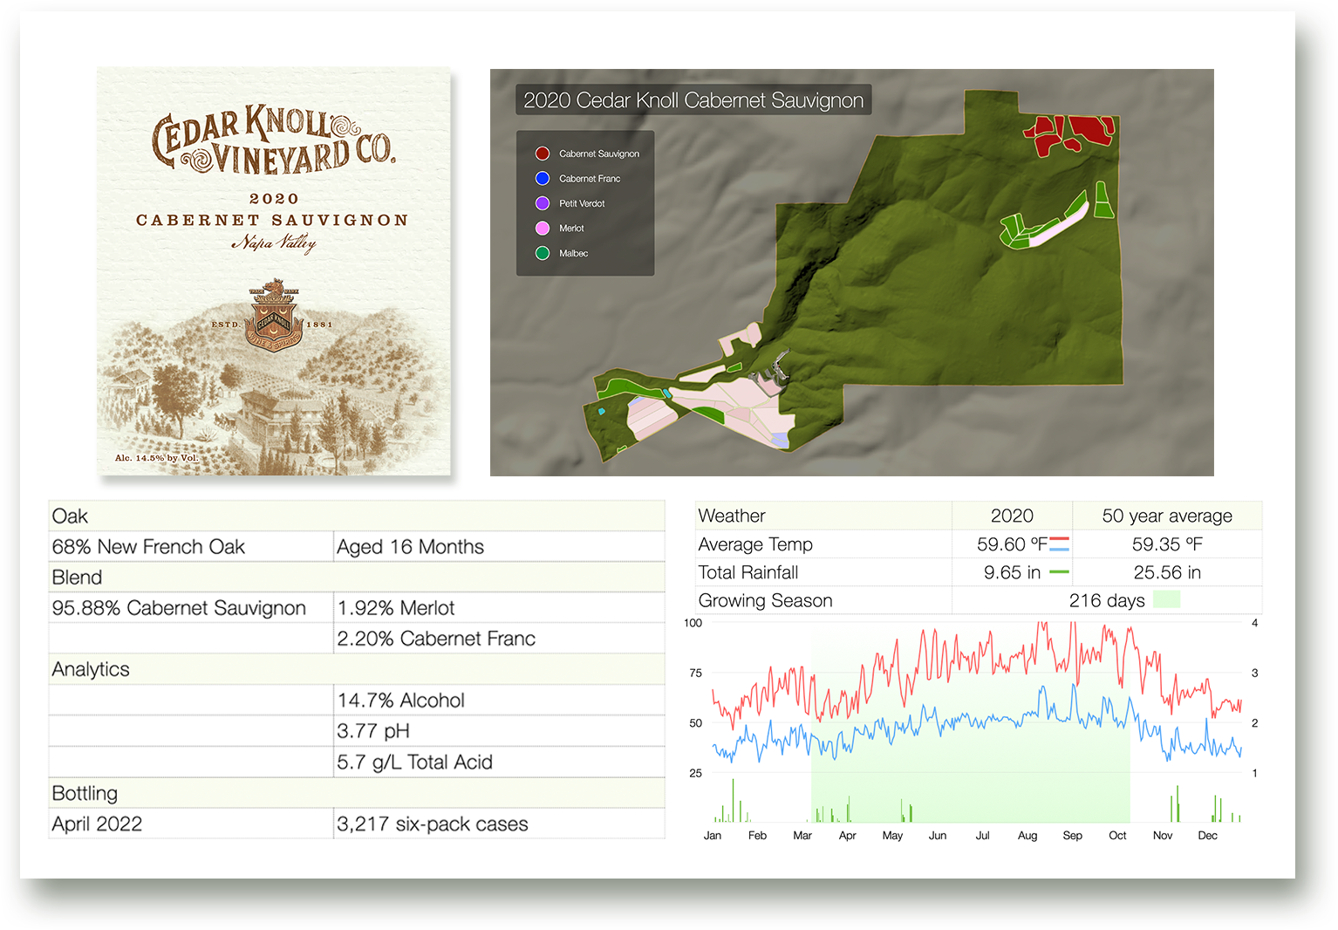
Task: Click the '59.60 ºF' temperature value
Action: [1012, 544]
